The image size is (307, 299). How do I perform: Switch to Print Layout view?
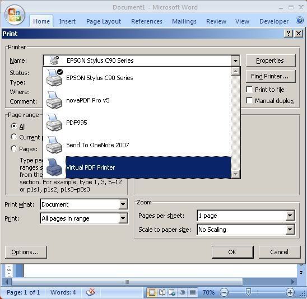tap(152, 292)
